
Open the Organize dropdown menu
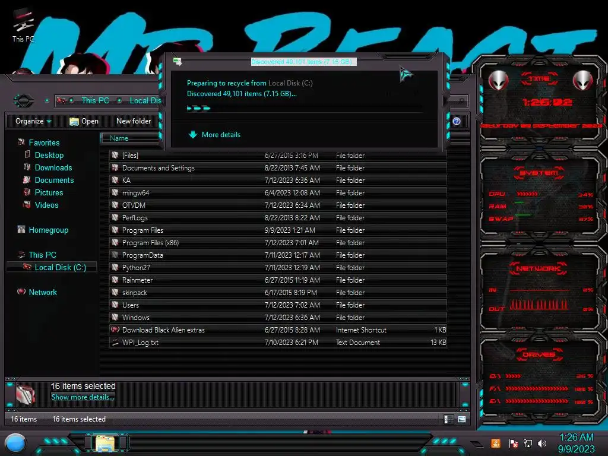[33, 121]
